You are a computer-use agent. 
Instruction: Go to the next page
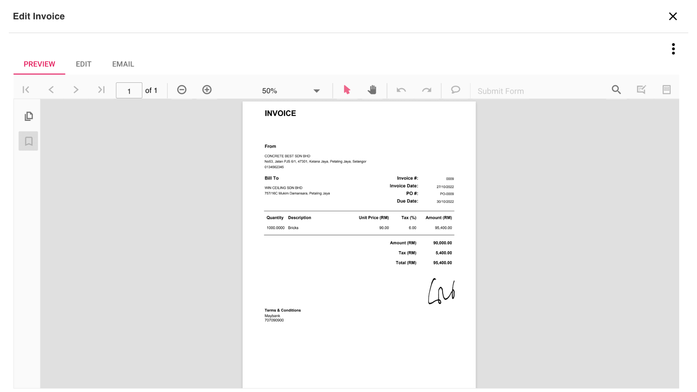[76, 90]
